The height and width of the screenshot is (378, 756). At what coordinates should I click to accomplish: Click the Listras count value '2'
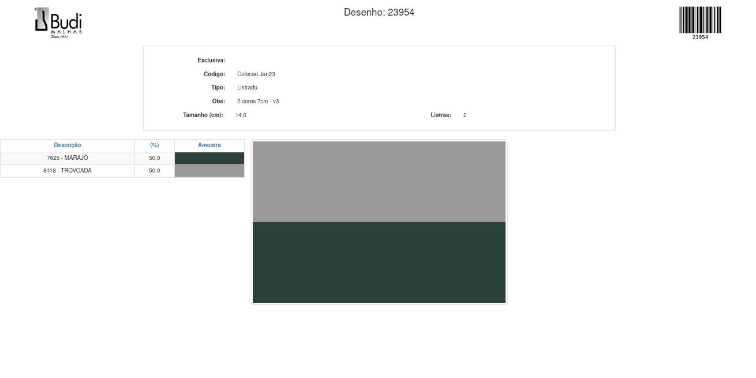(x=465, y=115)
